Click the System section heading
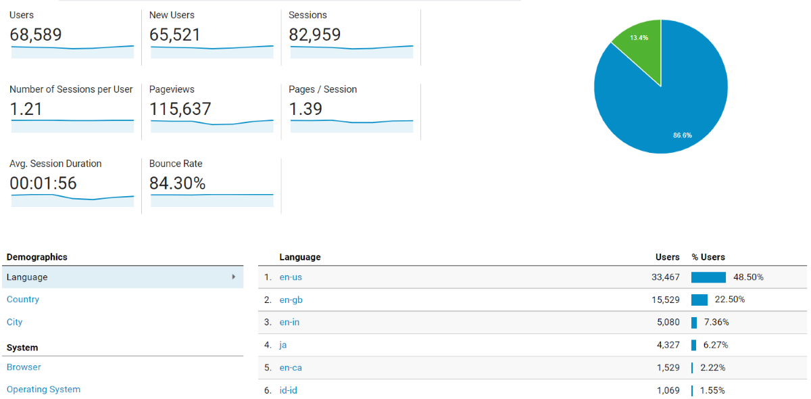The height and width of the screenshot is (399, 811). coord(22,348)
